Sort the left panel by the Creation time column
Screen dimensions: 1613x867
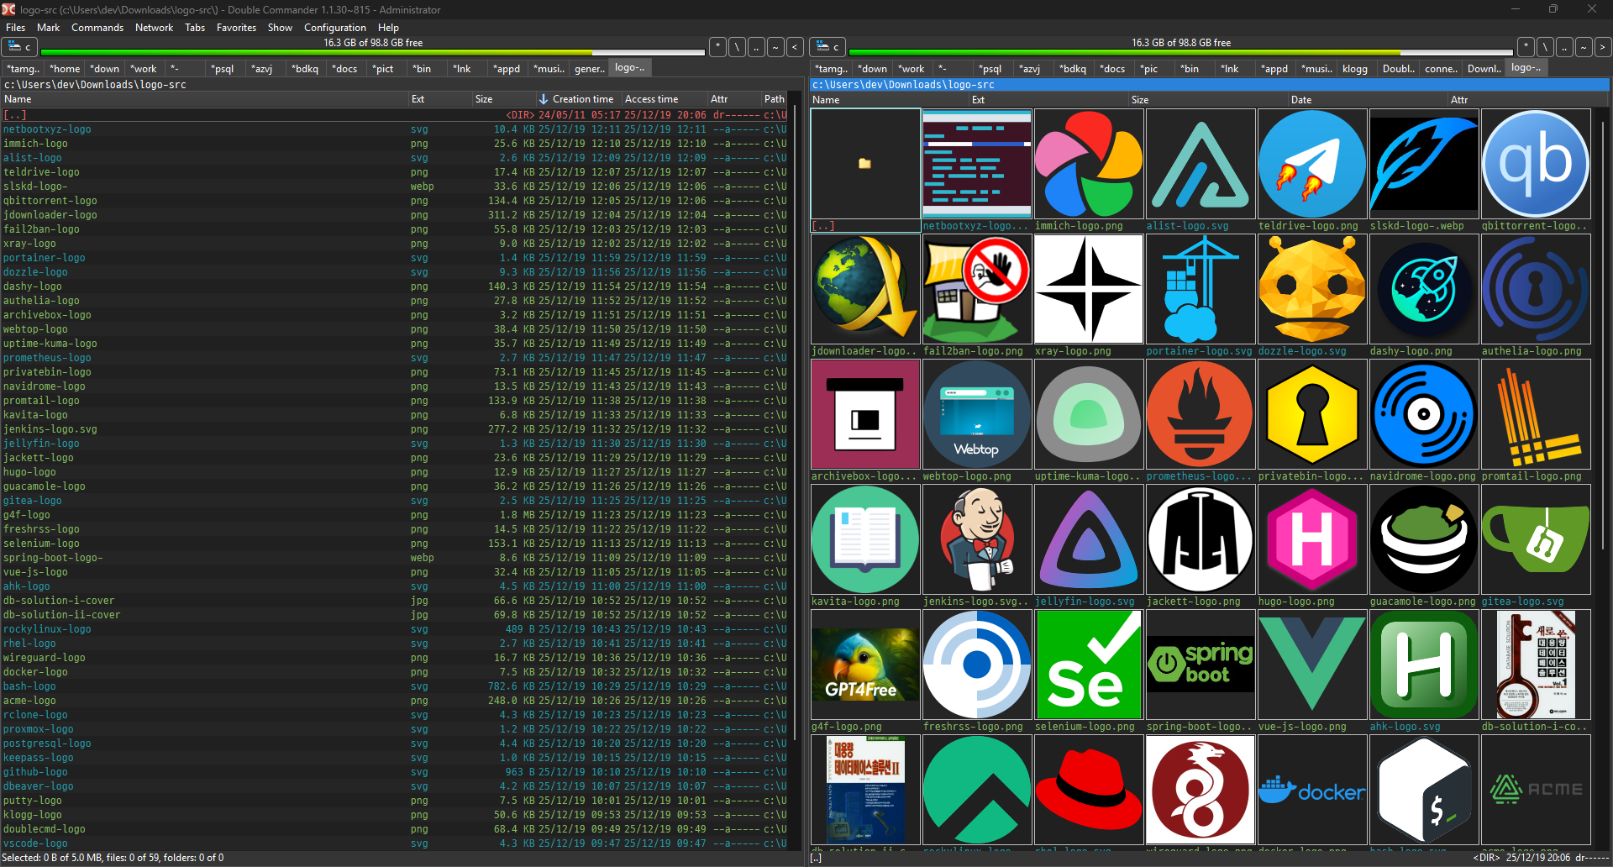click(x=581, y=99)
